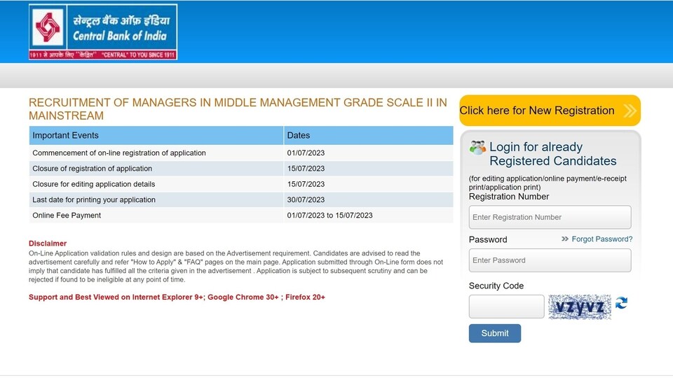This screenshot has width=673, height=378.
Task: Focus the Enter Password field
Action: [550, 260]
